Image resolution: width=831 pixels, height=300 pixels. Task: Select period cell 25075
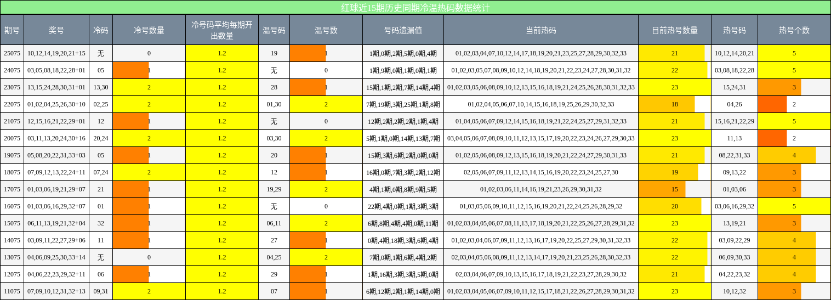tap(12, 53)
